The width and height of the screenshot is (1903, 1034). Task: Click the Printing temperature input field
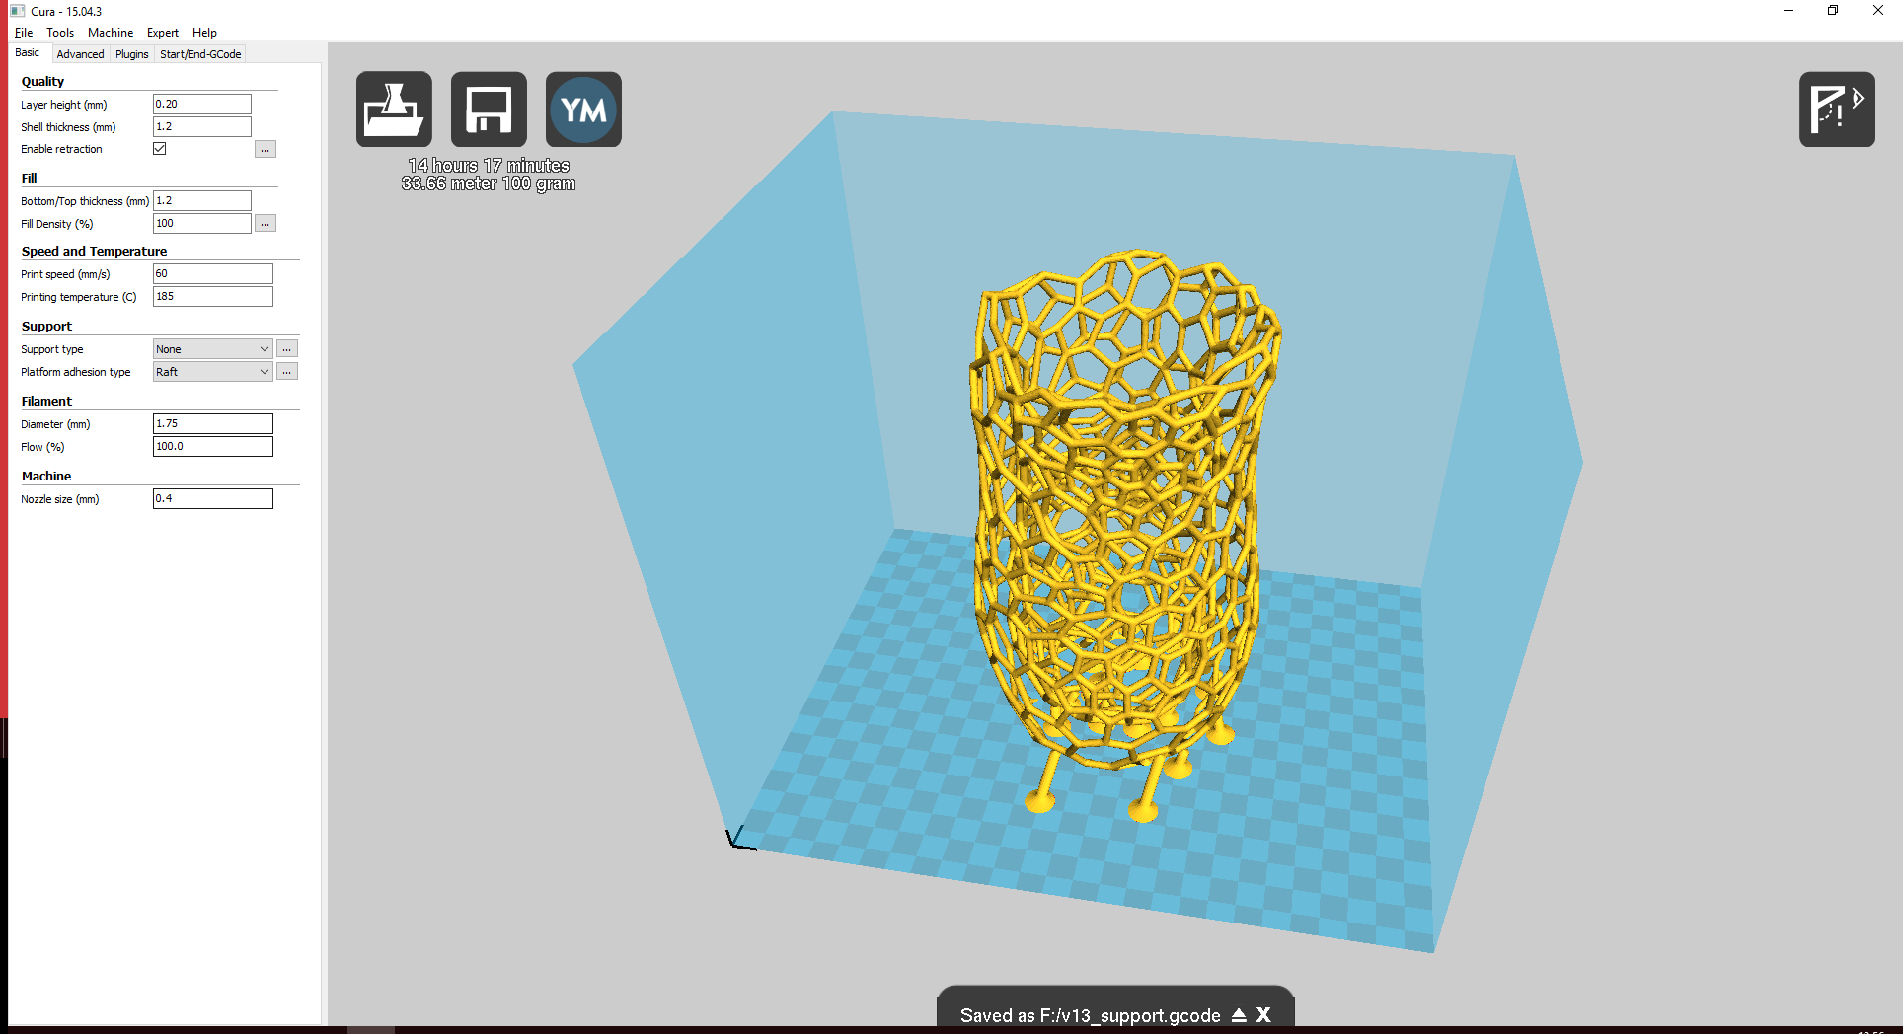tap(213, 296)
